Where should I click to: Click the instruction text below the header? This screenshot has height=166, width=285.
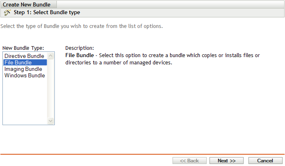pyautogui.click(x=81, y=26)
